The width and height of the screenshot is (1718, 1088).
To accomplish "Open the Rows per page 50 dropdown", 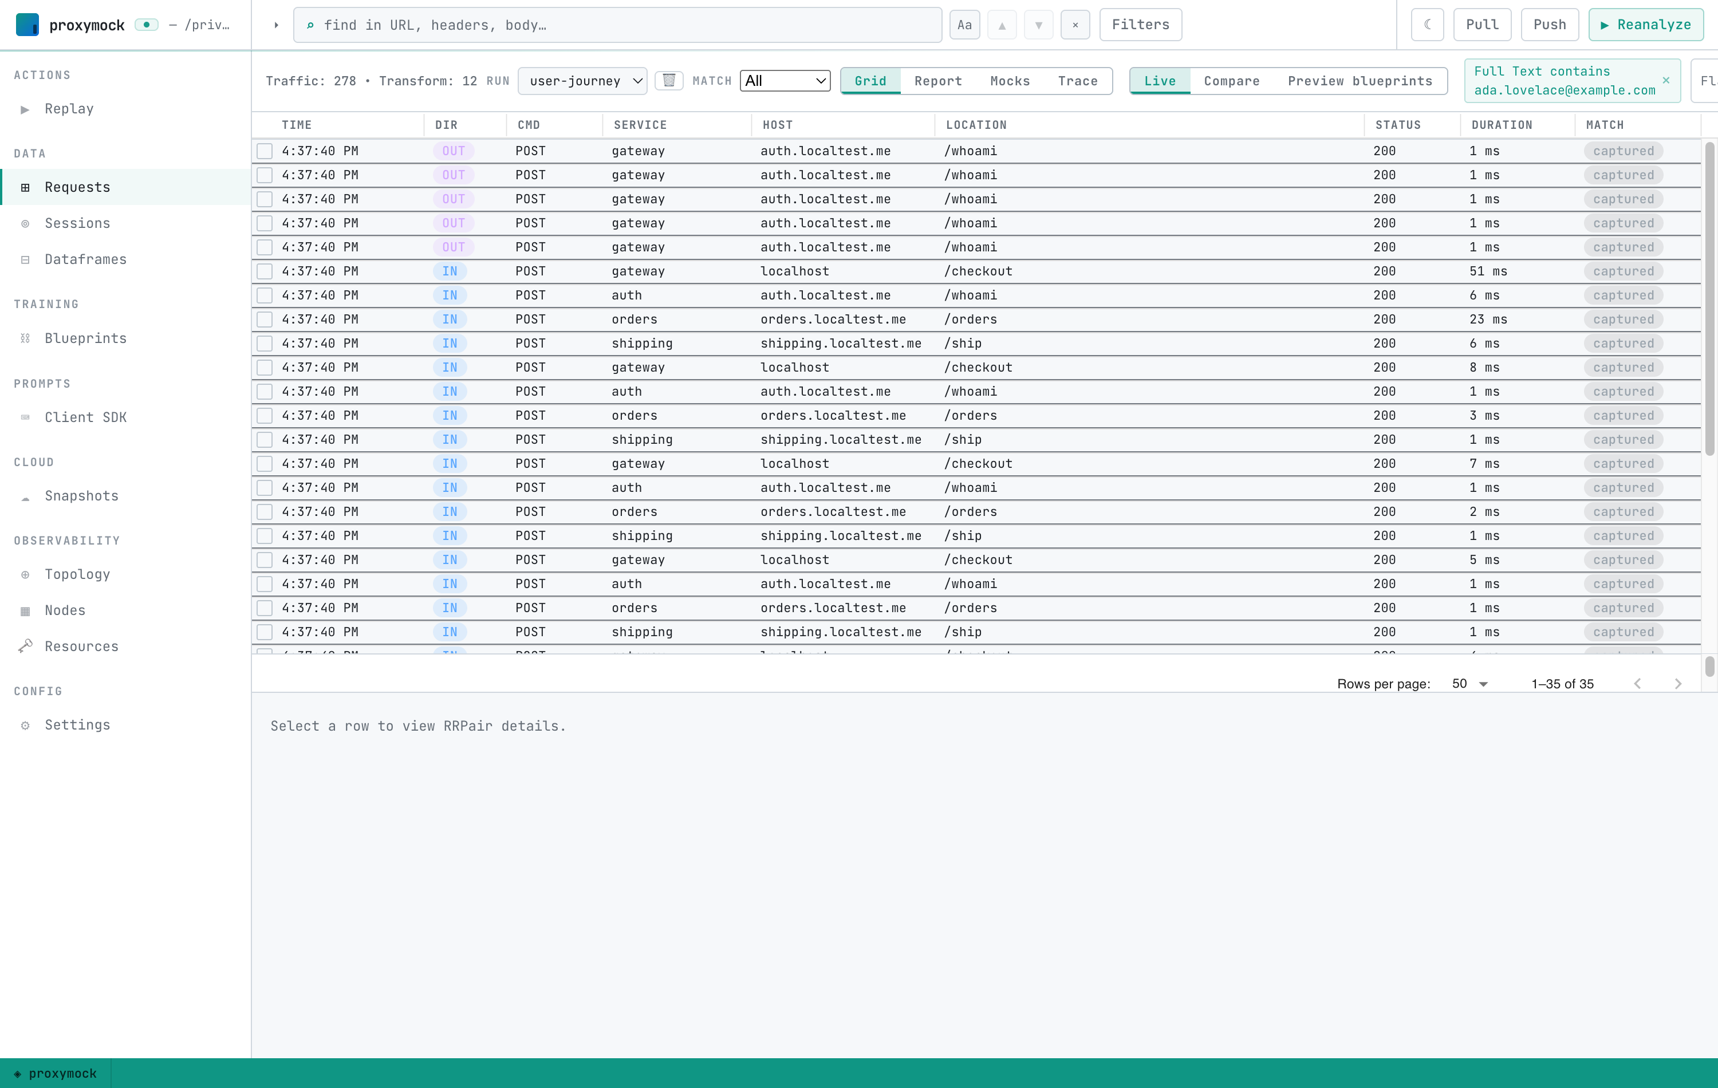I will [1469, 684].
